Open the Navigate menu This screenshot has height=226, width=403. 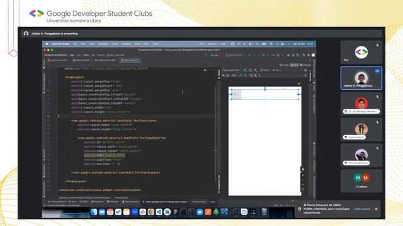[x=103, y=44]
